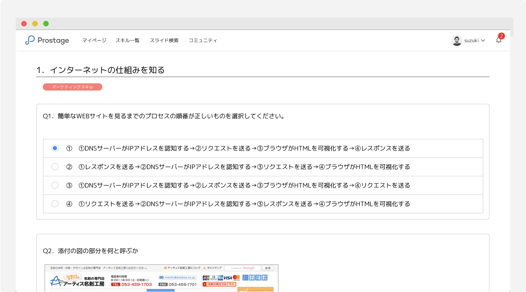Open スライド検索 in navigation
The image size is (526, 292).
tap(164, 40)
